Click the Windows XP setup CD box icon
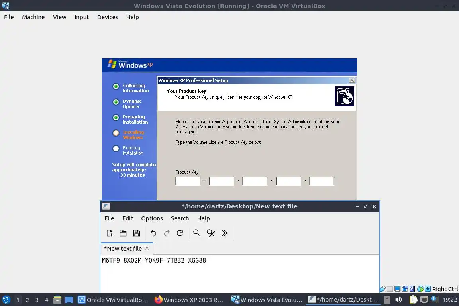The image size is (459, 306). (x=344, y=96)
